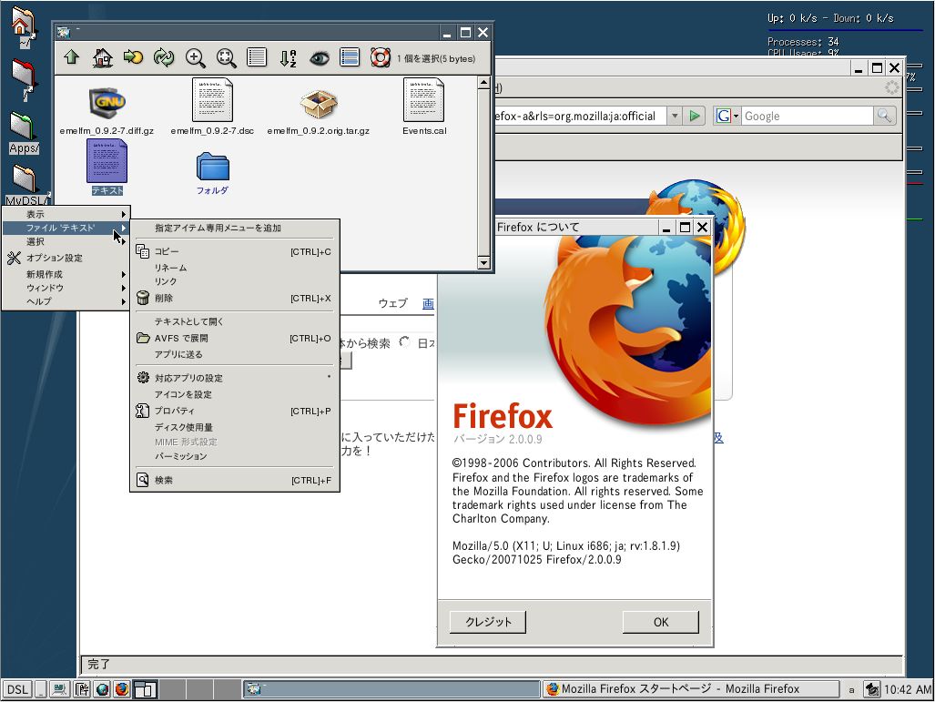This screenshot has height=702, width=935.
Task: Click the plain list view toolbar icon
Action: pyautogui.click(x=257, y=58)
